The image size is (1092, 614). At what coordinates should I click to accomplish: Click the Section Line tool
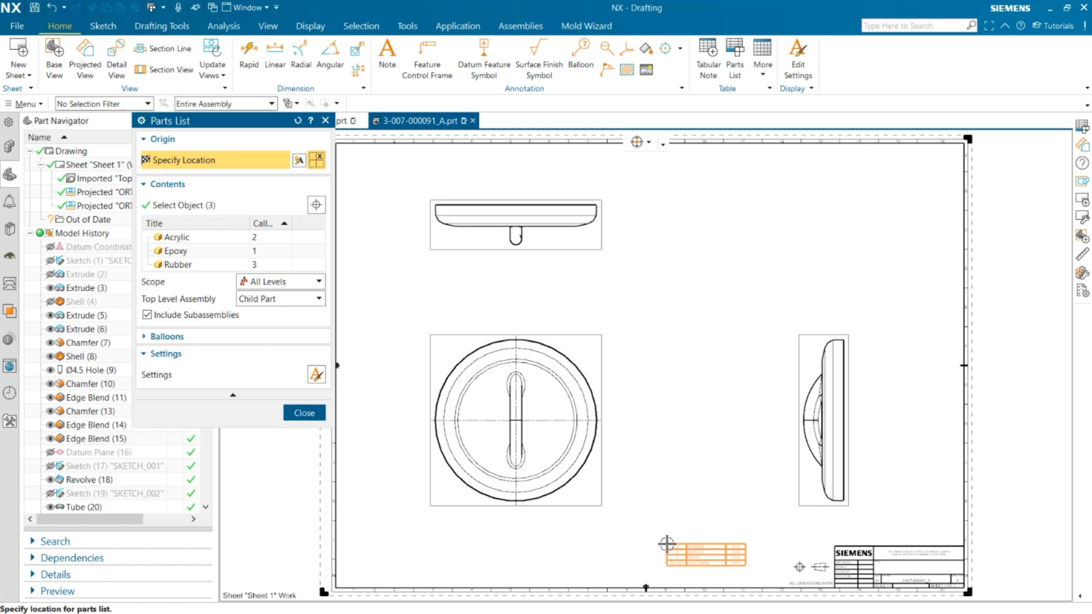(163, 48)
